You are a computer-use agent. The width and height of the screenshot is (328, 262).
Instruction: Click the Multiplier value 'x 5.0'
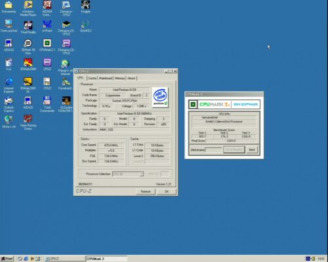tap(111, 151)
